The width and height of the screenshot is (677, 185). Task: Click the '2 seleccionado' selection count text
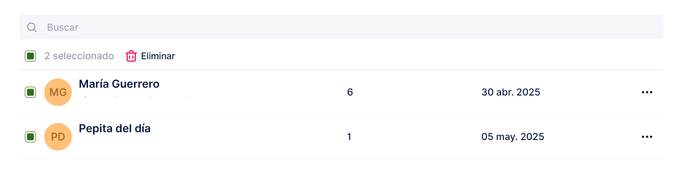(79, 56)
